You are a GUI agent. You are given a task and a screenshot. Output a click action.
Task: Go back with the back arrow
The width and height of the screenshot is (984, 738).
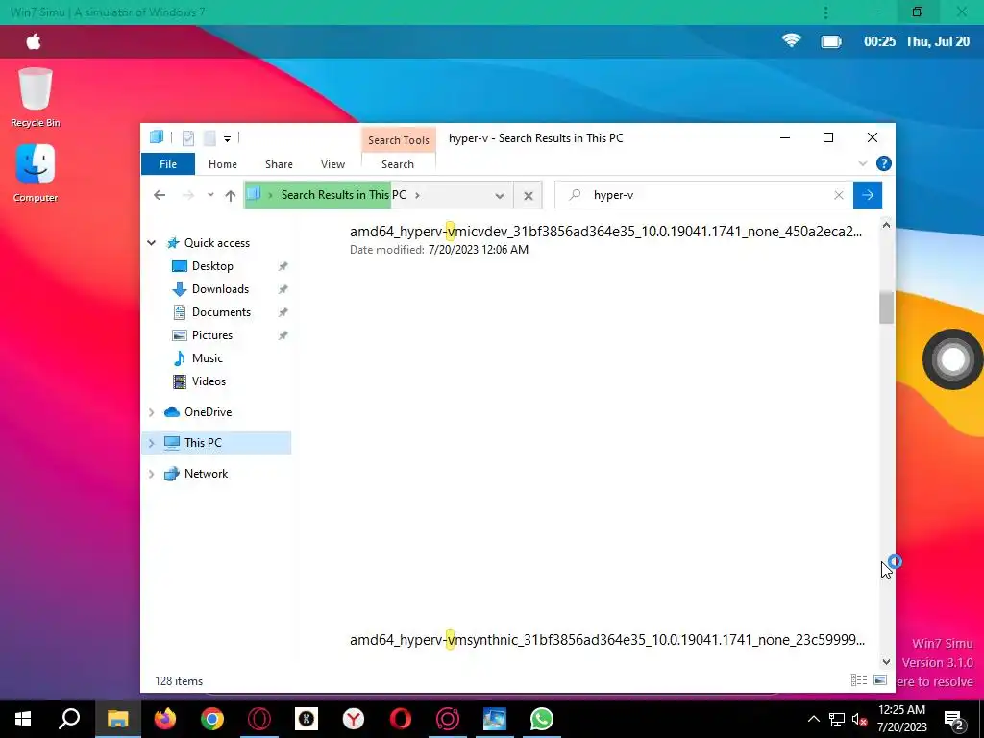160,195
